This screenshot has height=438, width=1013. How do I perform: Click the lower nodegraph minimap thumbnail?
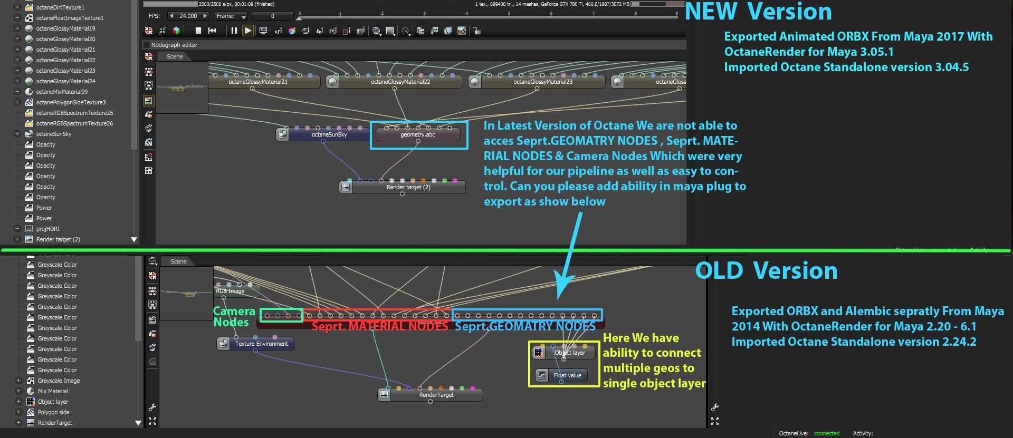[x=187, y=293]
